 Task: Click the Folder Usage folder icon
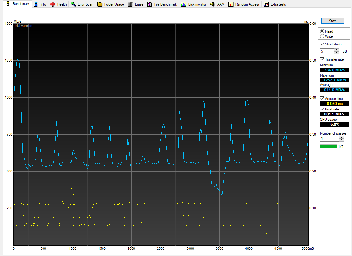click(x=100, y=4)
